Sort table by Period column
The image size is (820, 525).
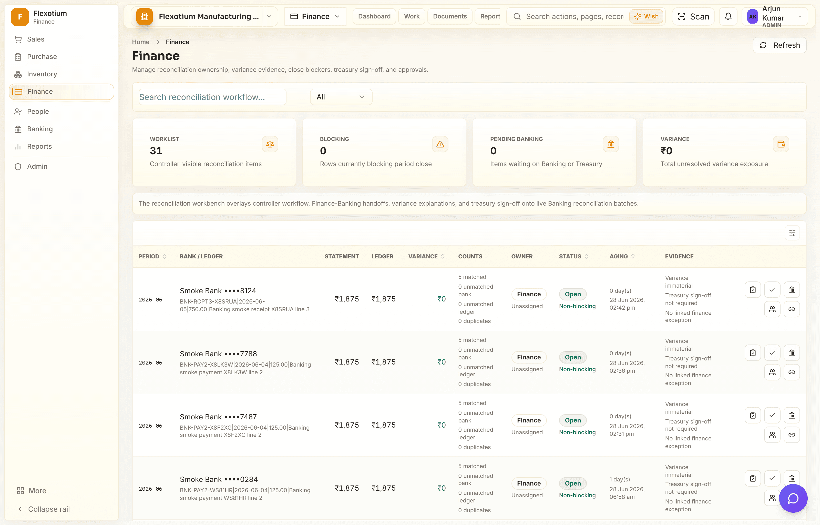click(x=152, y=256)
